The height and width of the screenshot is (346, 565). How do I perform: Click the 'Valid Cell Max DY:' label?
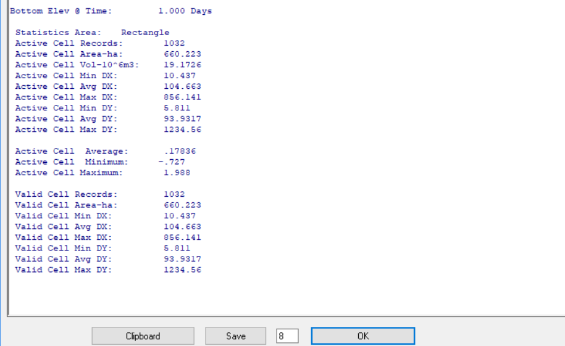click(x=64, y=270)
